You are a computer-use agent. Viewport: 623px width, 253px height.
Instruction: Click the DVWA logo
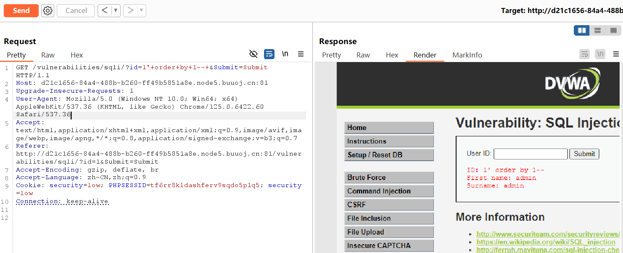click(x=573, y=83)
